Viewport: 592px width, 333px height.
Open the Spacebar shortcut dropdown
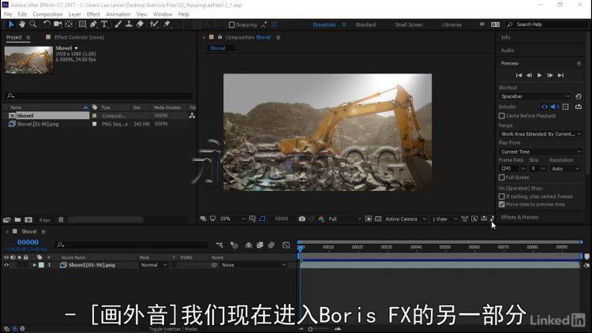pos(535,96)
